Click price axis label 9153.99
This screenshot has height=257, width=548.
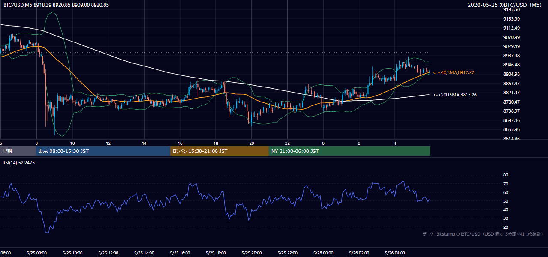tap(512, 19)
